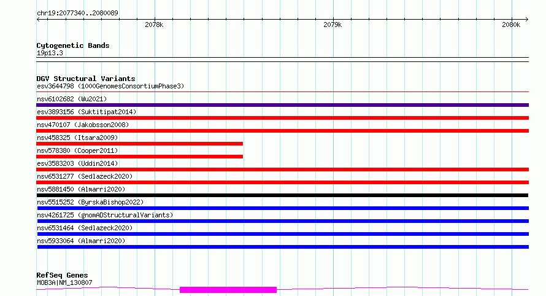The width and height of the screenshot is (546, 296).
Task: Open variant nsv4261725 (gnomADStructuralVariants) label
Action: click(105, 215)
